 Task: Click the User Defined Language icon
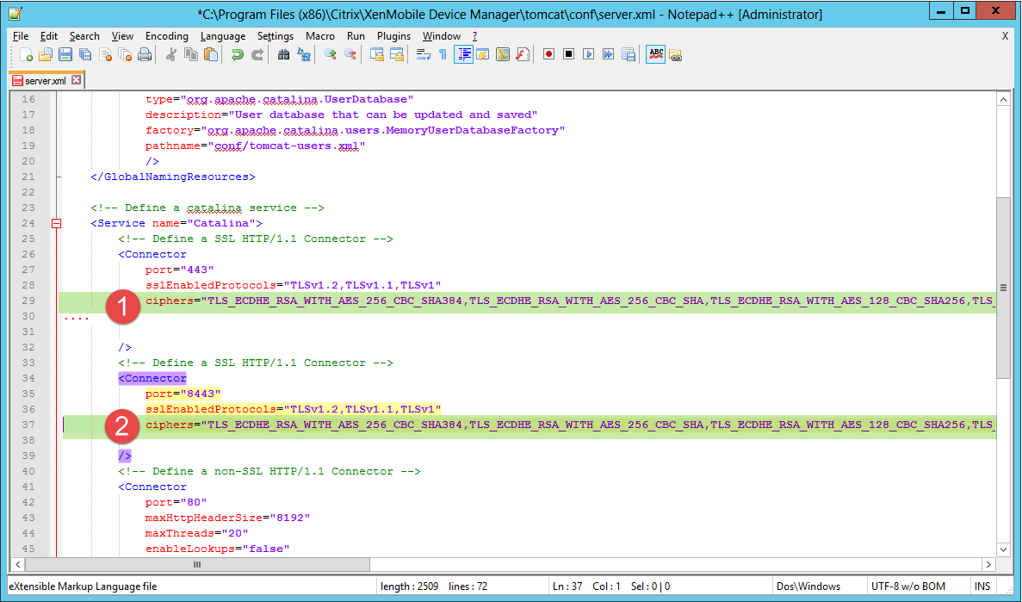[x=483, y=55]
